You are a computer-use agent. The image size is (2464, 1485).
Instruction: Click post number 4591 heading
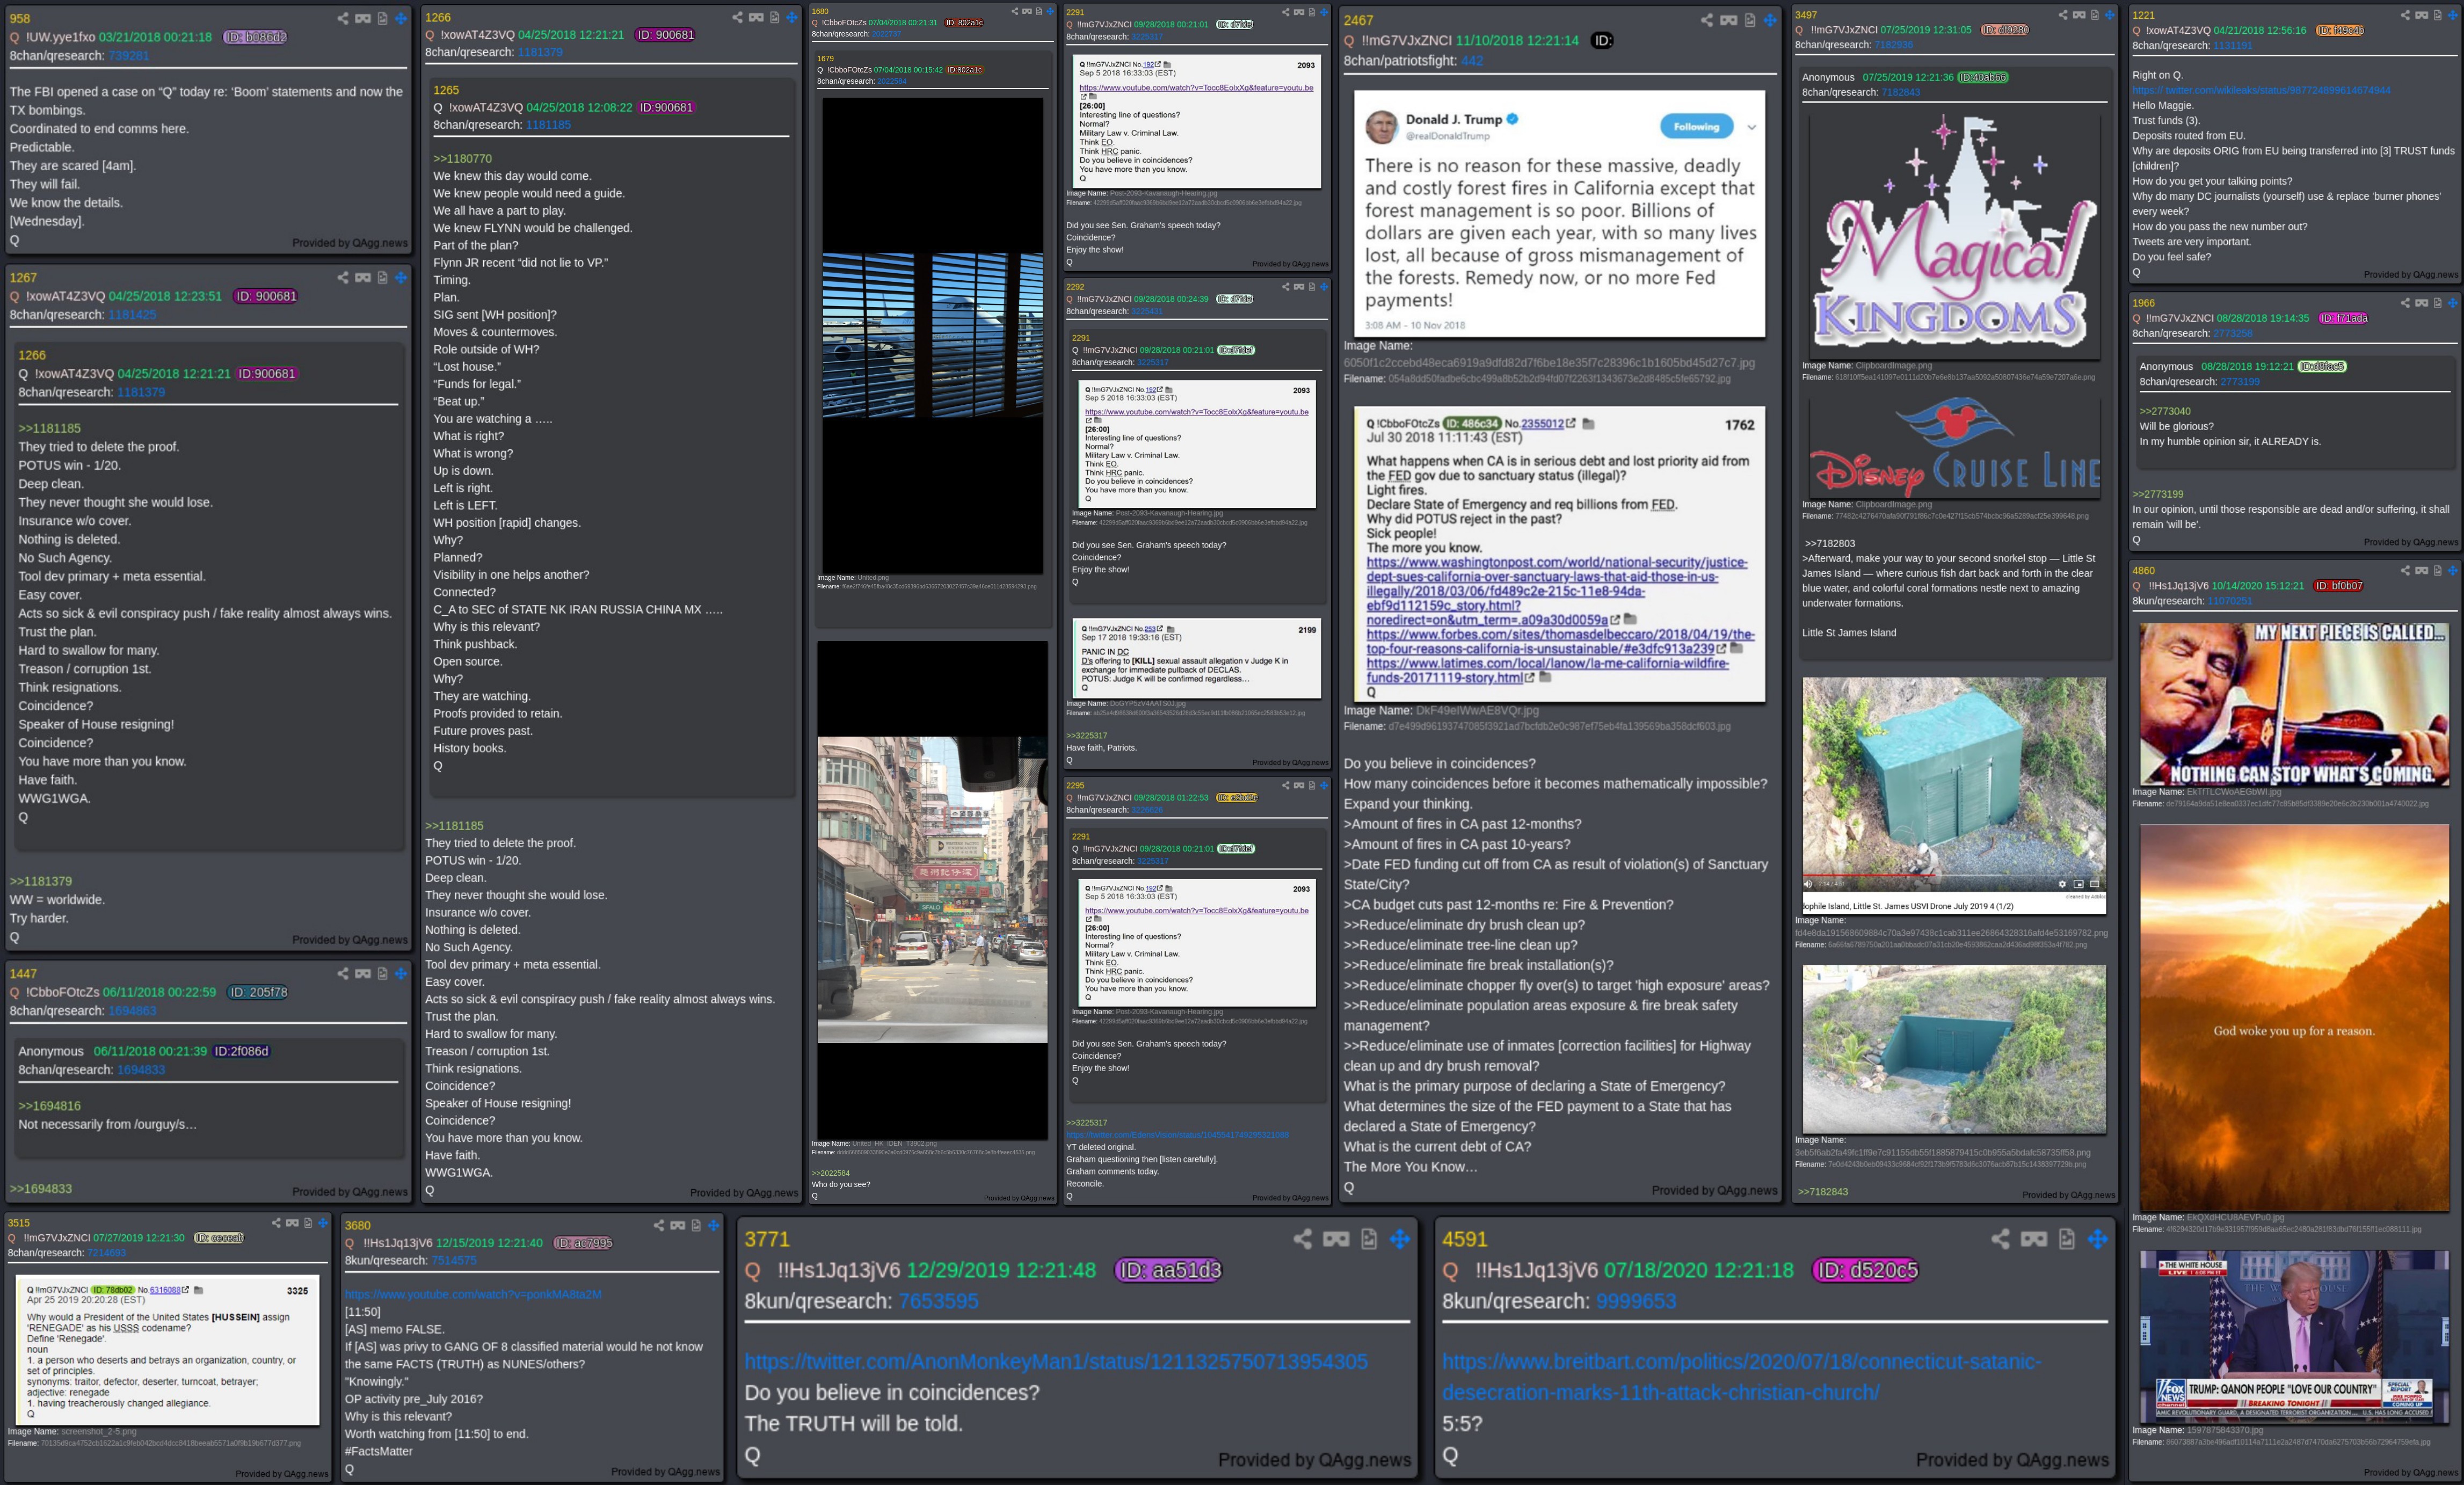[x=1465, y=1239]
